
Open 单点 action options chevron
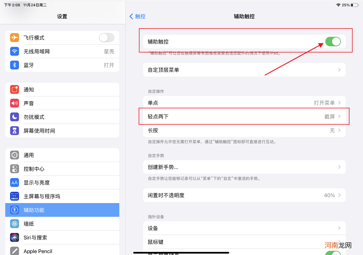339,103
